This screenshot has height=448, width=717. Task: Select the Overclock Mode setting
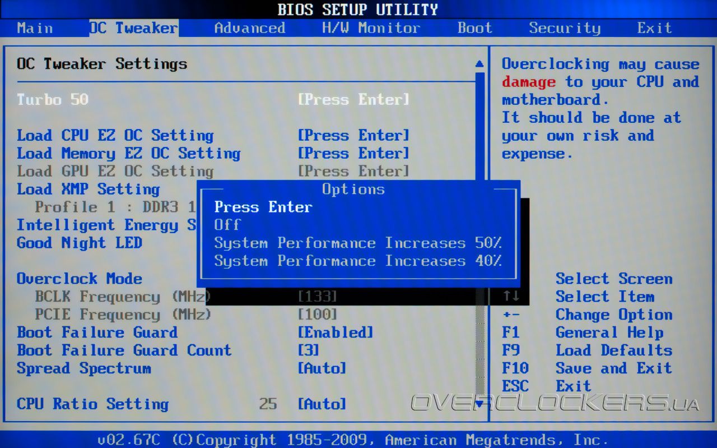[x=80, y=279]
